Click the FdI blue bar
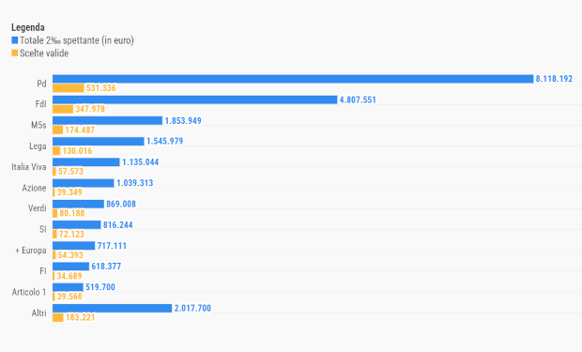Screen dimensions: 582x352 point(195,99)
